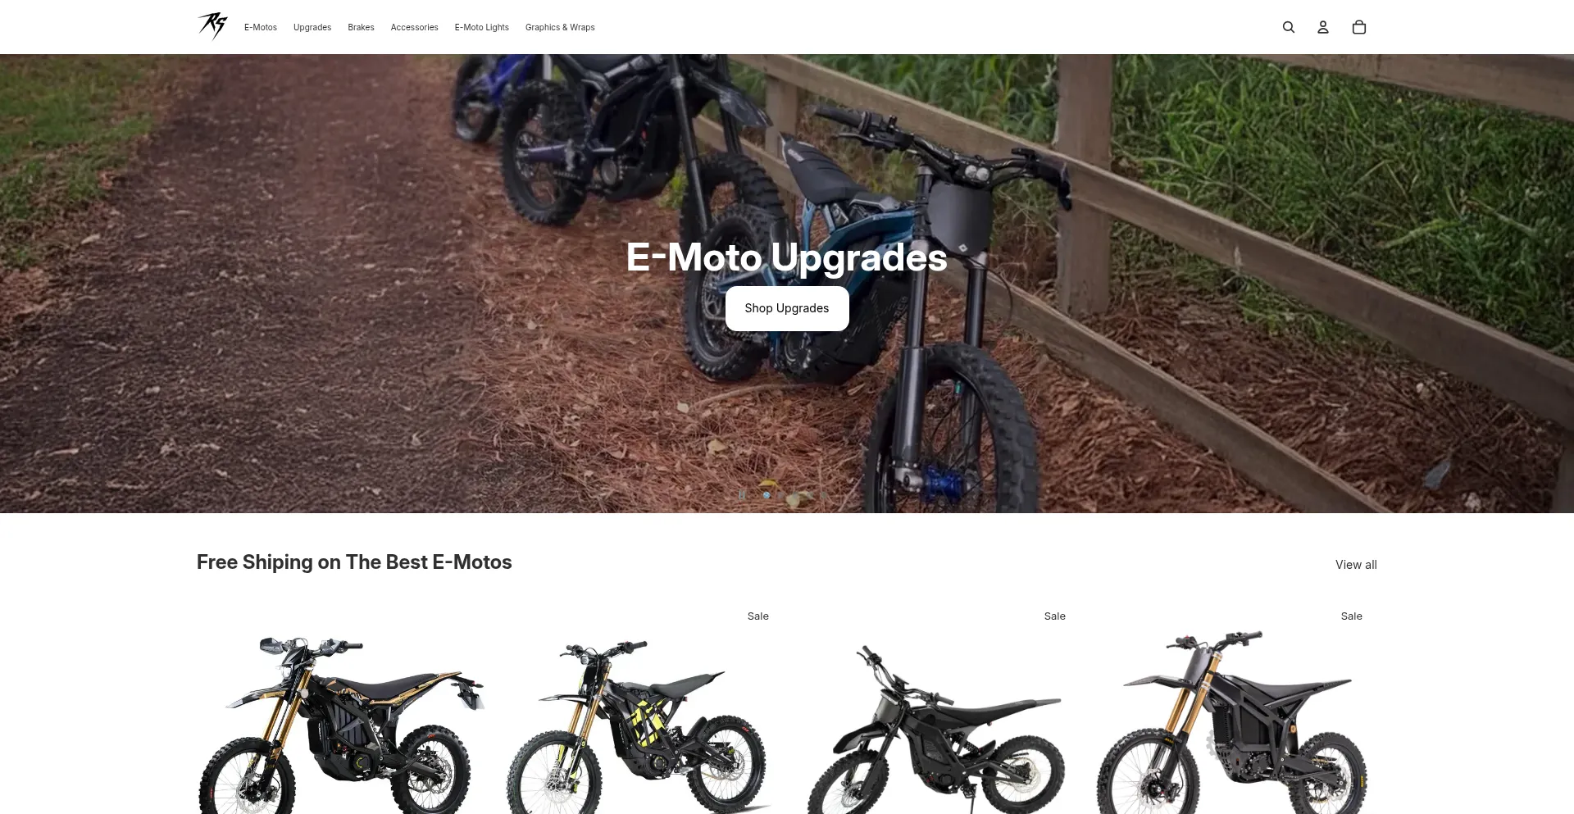Viewport: 1574px width, 814px height.
Task: Select the active blue slideshow dot
Action: tap(767, 494)
